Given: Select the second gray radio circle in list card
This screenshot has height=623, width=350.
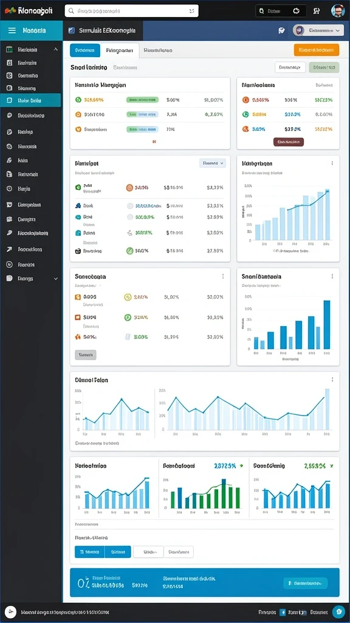Looking at the screenshot, I should [x=130, y=217].
